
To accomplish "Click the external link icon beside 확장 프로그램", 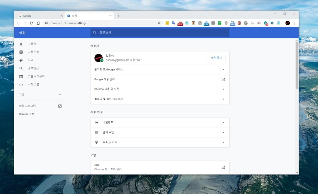I will pos(60,106).
